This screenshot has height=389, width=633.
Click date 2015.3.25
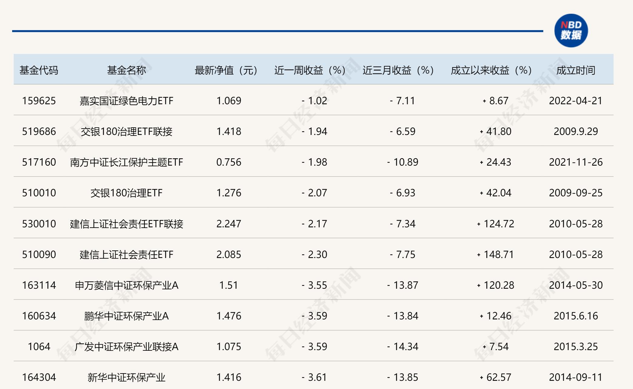click(576, 346)
